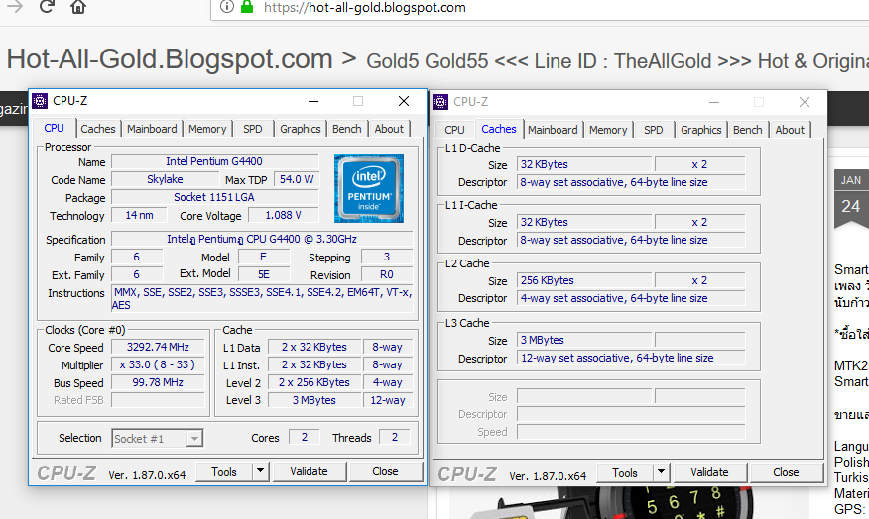Click the browser reload icon
Viewport: 869px width, 519px height.
(47, 7)
